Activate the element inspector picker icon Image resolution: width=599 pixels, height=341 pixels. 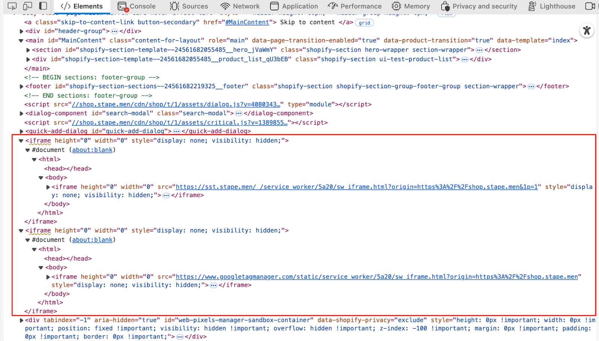pyautogui.click(x=12, y=6)
